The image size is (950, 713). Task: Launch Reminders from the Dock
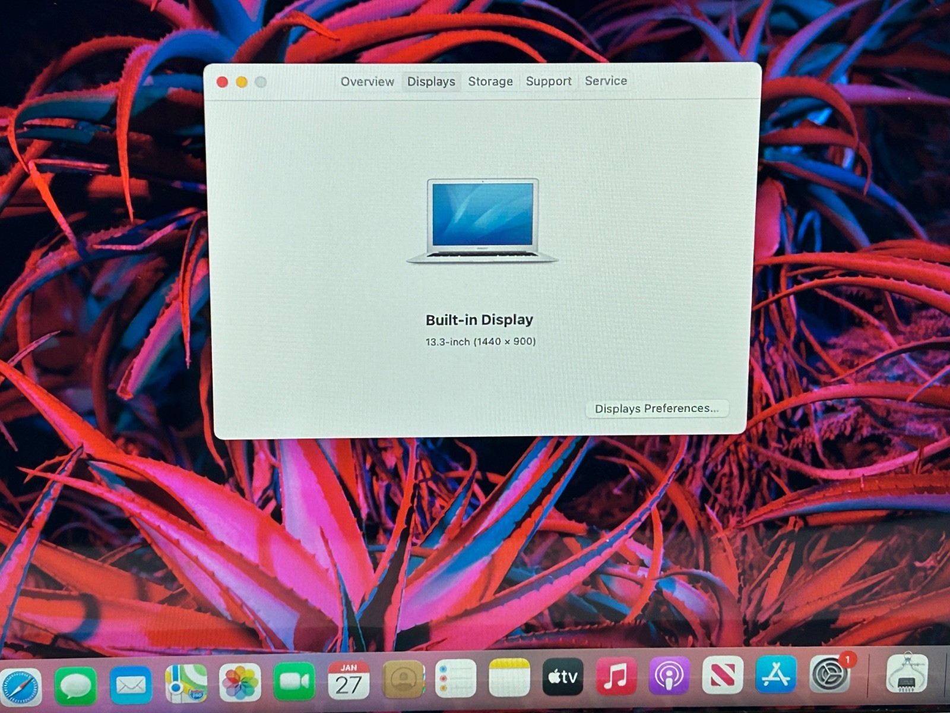pyautogui.click(x=455, y=679)
